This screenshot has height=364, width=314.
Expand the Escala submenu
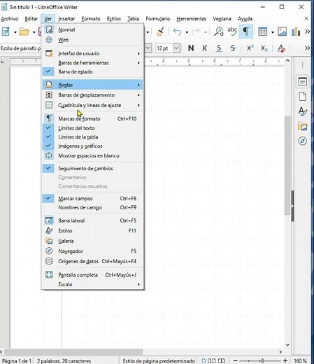pyautogui.click(x=92, y=284)
